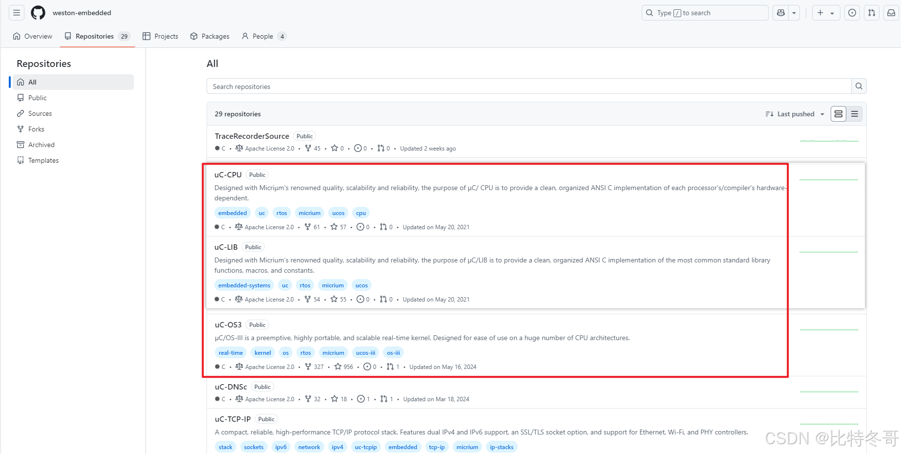Open the Apache License 2.0 of uC-DNSc
901x454 pixels.
click(265, 399)
